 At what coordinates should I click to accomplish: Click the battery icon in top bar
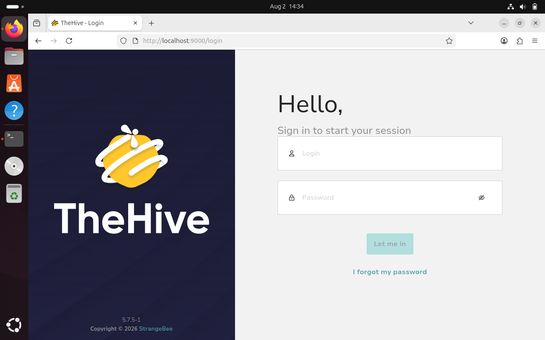pyautogui.click(x=535, y=7)
